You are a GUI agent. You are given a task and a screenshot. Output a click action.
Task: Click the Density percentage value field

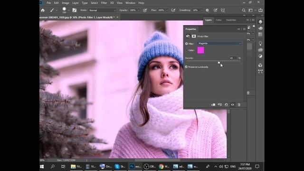click(233, 58)
